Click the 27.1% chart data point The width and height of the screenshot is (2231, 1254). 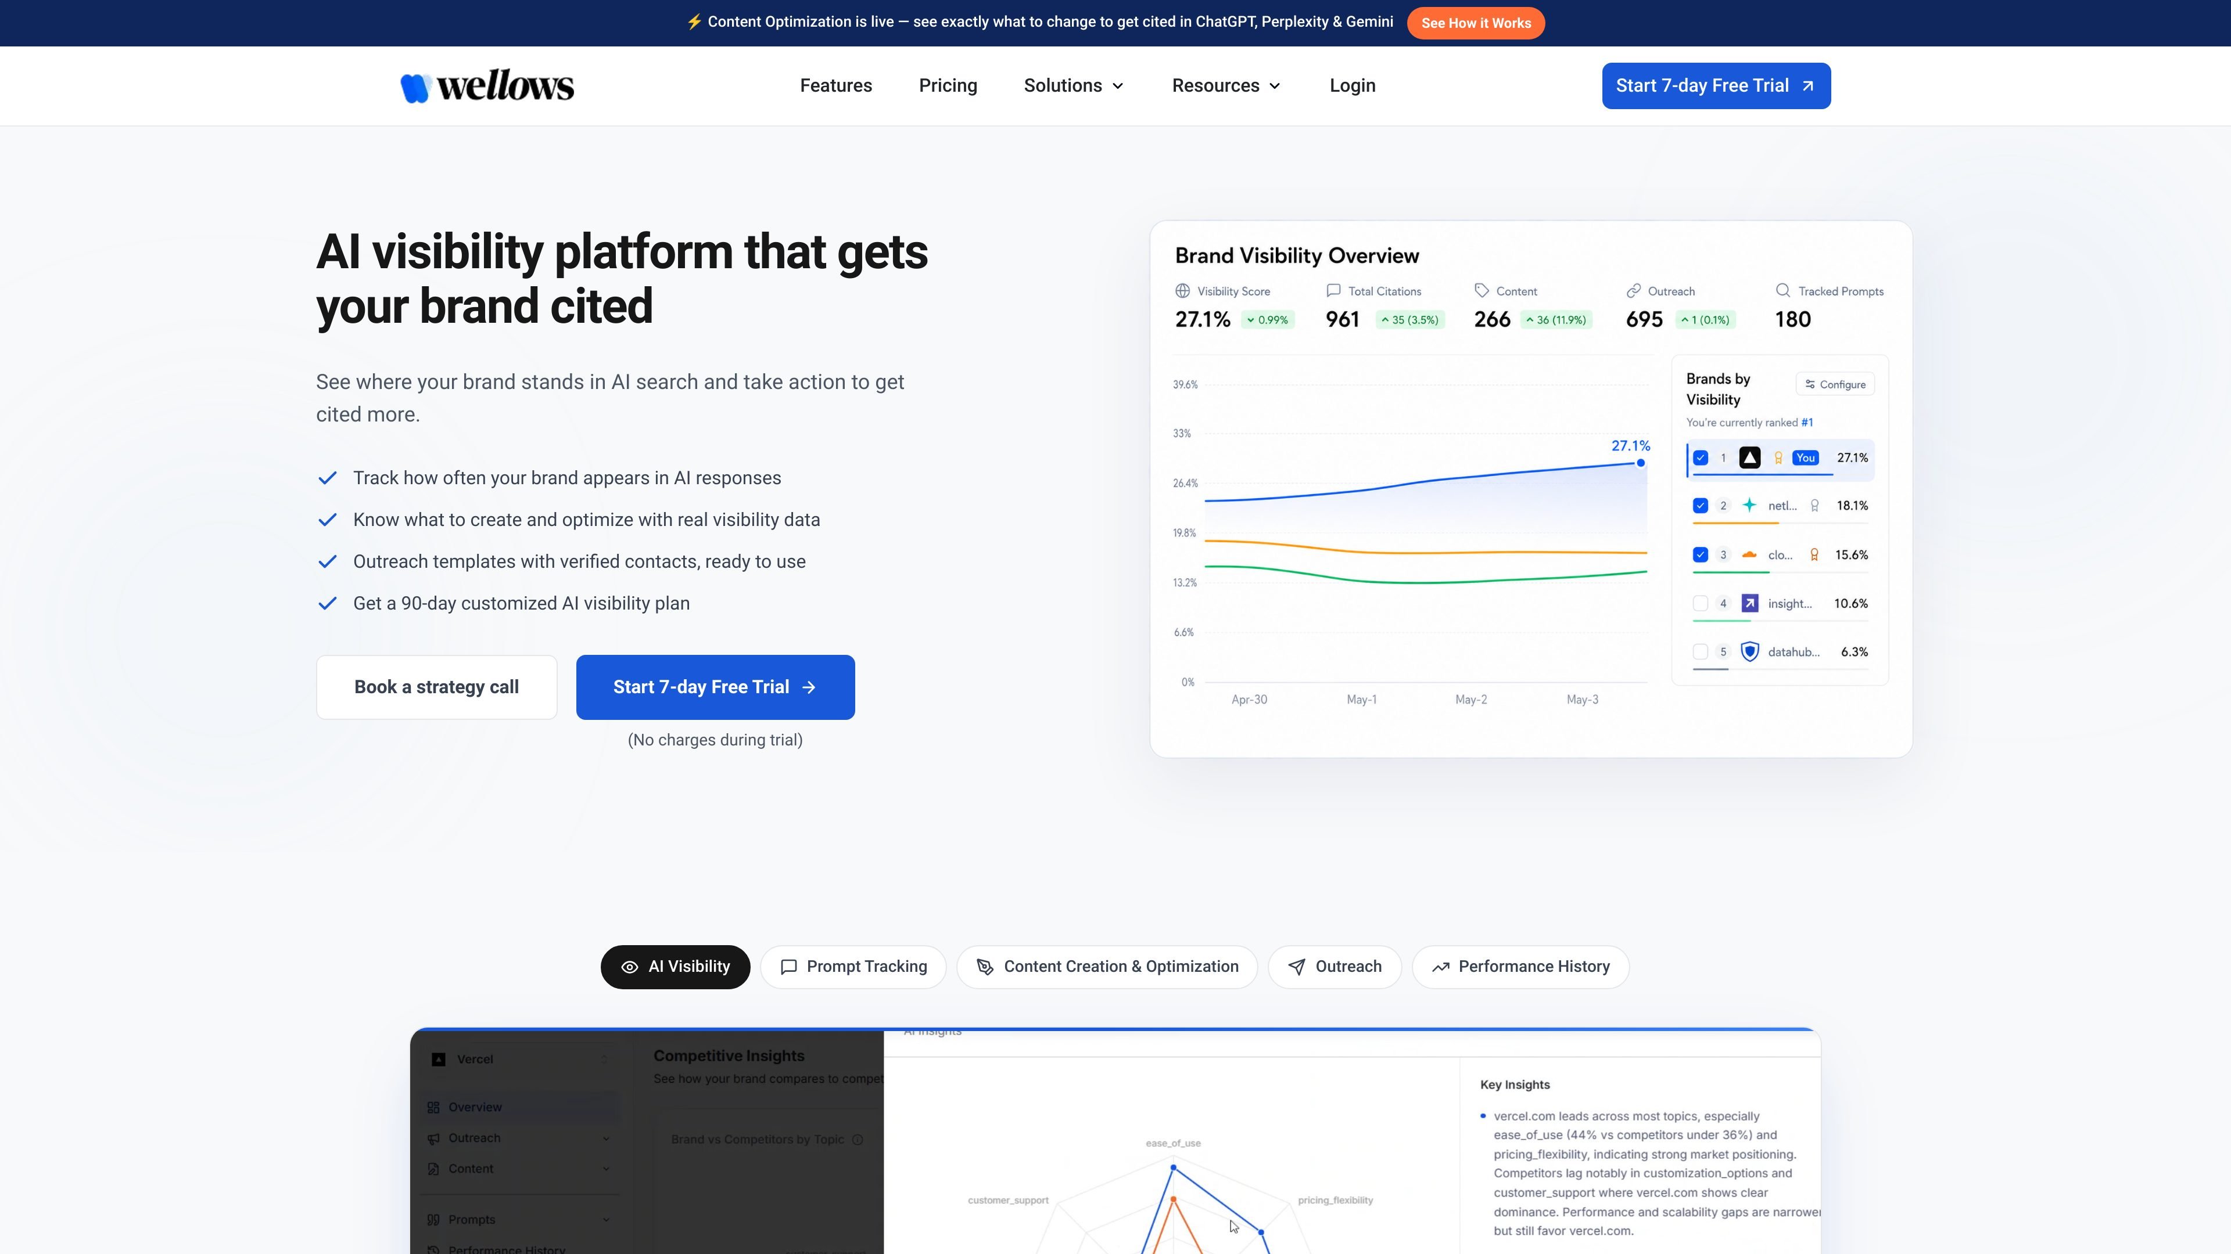coord(1640,463)
